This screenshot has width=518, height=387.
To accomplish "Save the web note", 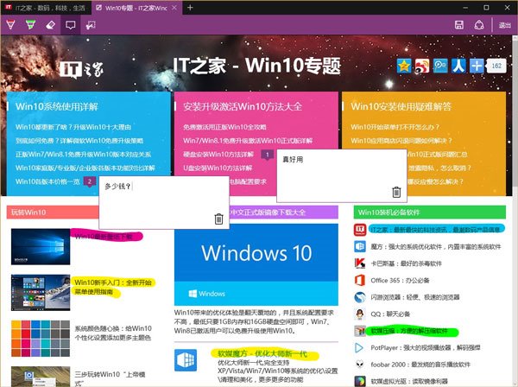I will point(458,25).
